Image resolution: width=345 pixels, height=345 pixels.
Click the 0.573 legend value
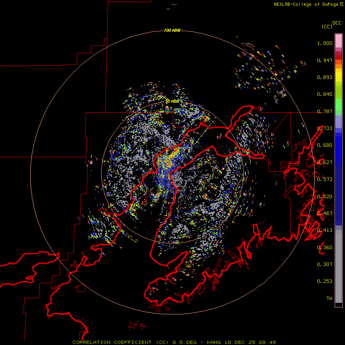click(325, 179)
